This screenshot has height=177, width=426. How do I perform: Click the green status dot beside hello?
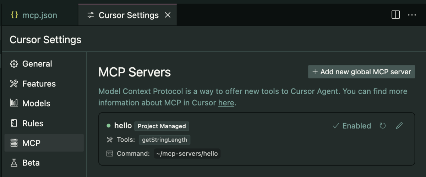tap(109, 126)
